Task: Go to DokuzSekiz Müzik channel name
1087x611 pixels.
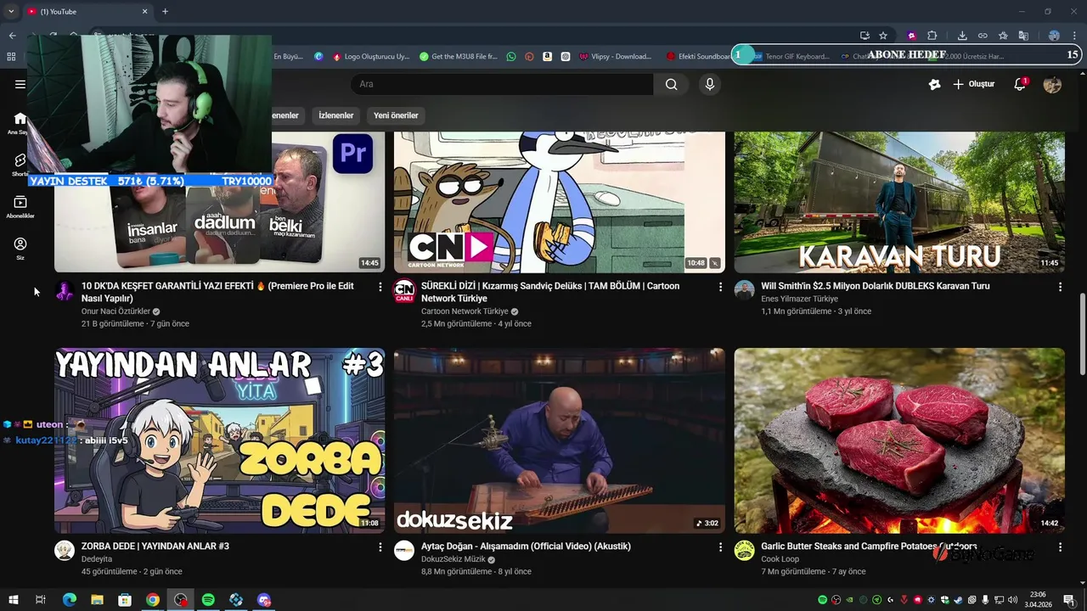Action: [x=453, y=559]
